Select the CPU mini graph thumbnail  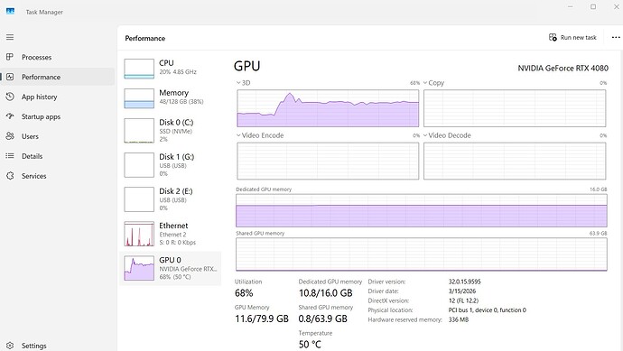tap(139, 69)
